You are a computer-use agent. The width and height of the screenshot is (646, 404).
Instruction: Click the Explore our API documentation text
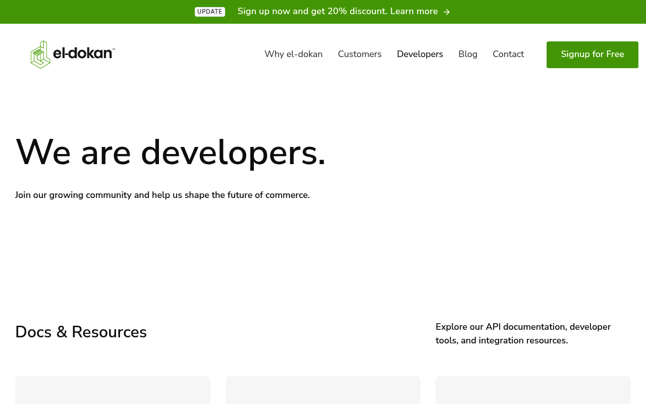(x=523, y=334)
